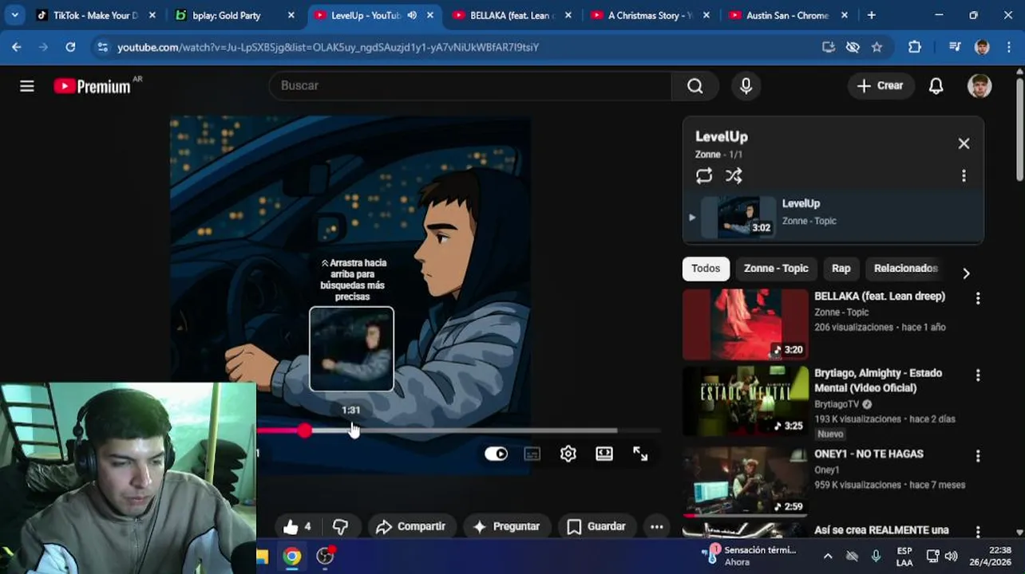Toggle the autoplay switch in player
The height and width of the screenshot is (574, 1025).
pos(496,454)
